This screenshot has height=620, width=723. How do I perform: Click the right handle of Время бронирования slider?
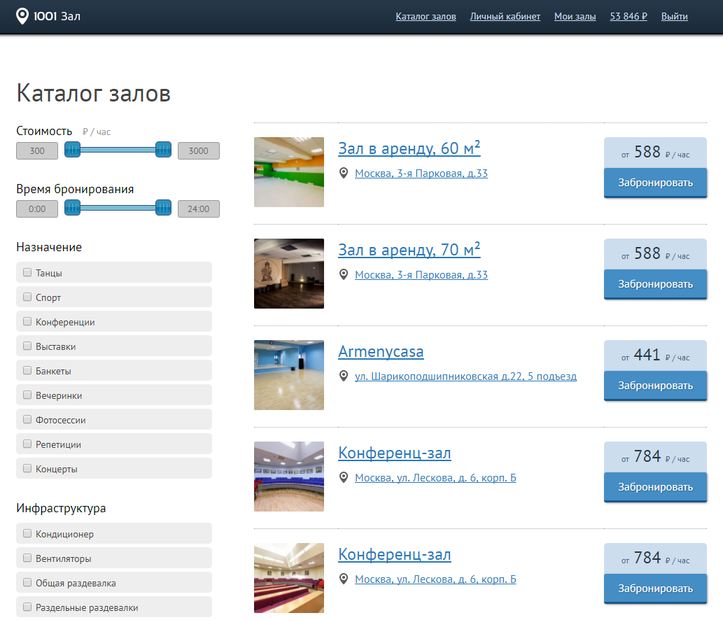(163, 208)
